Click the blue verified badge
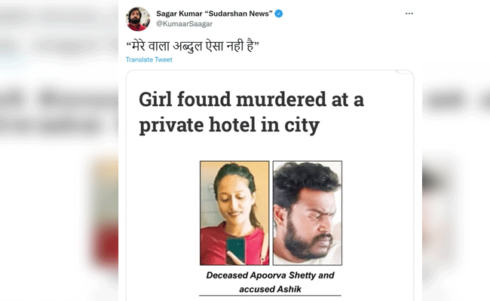Viewport: 490px width, 301px height. click(279, 14)
